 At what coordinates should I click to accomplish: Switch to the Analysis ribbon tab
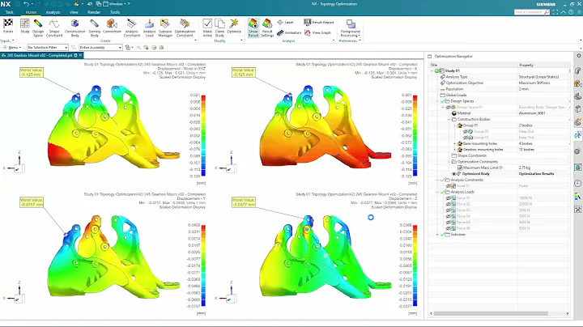pos(53,12)
